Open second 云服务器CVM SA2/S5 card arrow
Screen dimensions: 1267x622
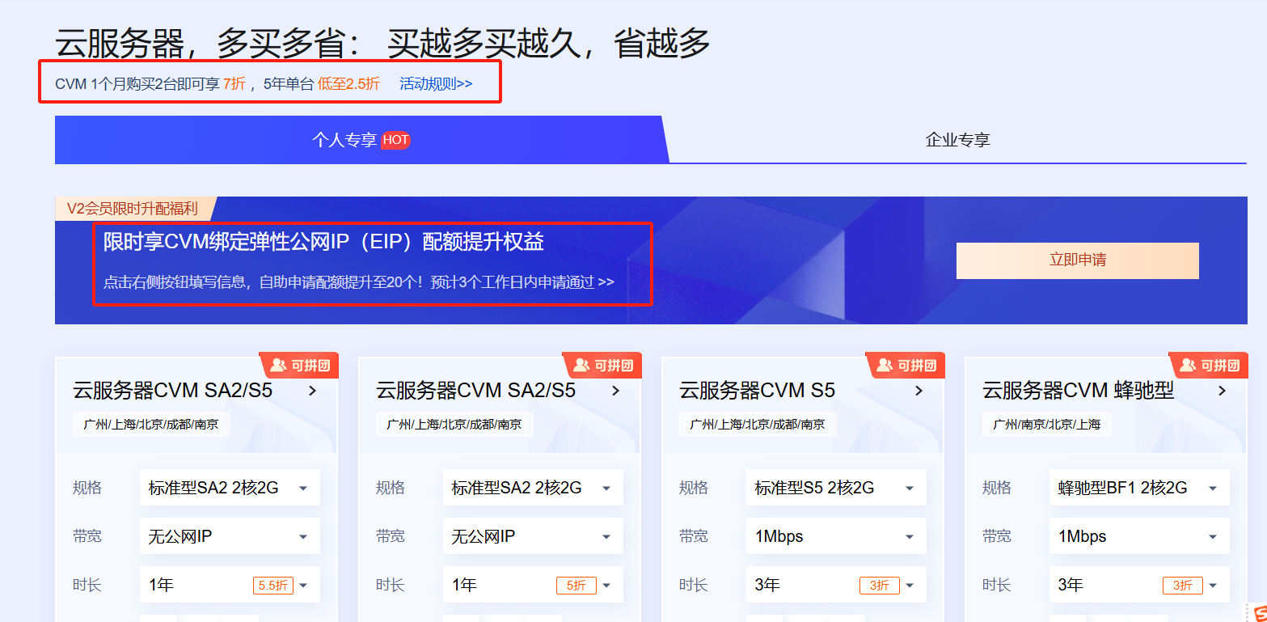[x=616, y=391]
